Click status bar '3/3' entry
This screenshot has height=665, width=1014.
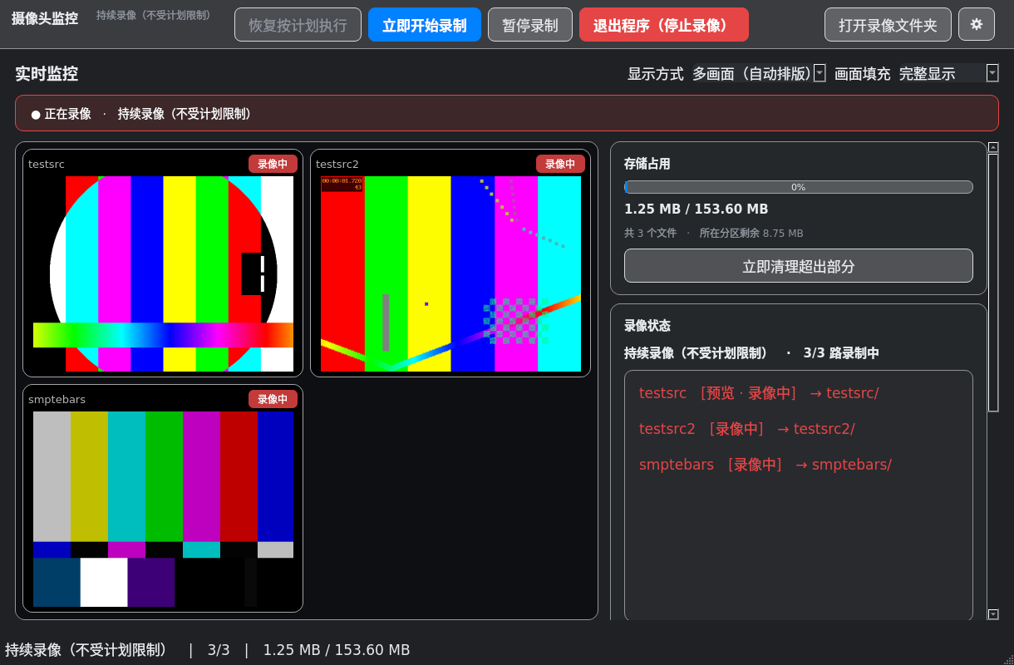tap(219, 650)
